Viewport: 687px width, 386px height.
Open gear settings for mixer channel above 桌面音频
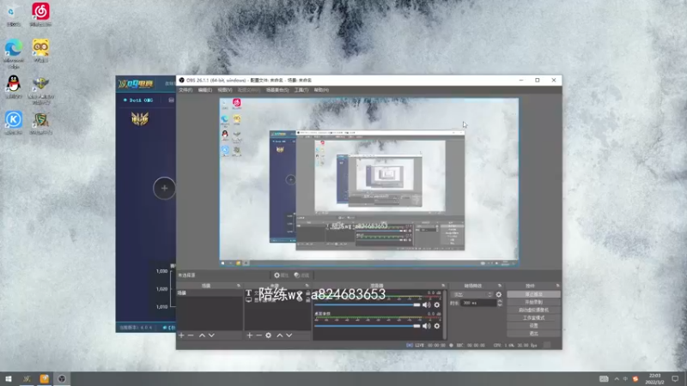(x=437, y=305)
